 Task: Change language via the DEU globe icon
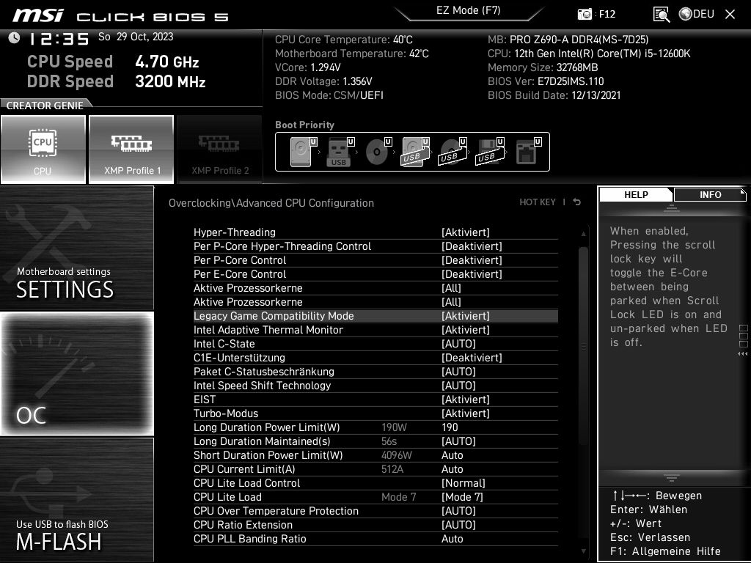pos(697,14)
